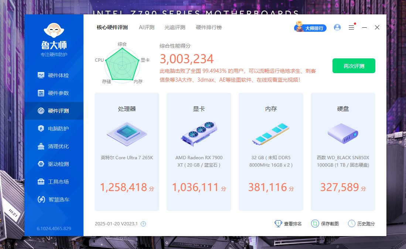Viewport: 406px width, 249px height.
Task: Open 智慧选车 in the sidebar
Action: click(x=54, y=199)
